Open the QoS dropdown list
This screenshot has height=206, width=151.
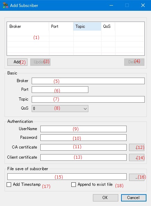(x=60, y=109)
